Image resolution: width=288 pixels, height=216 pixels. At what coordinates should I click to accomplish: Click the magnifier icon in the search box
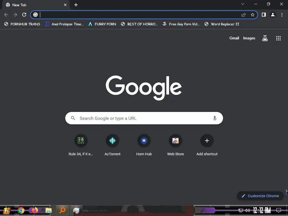[73, 118]
